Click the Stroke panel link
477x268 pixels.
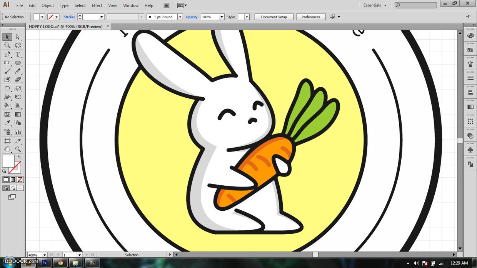pyautogui.click(x=69, y=17)
